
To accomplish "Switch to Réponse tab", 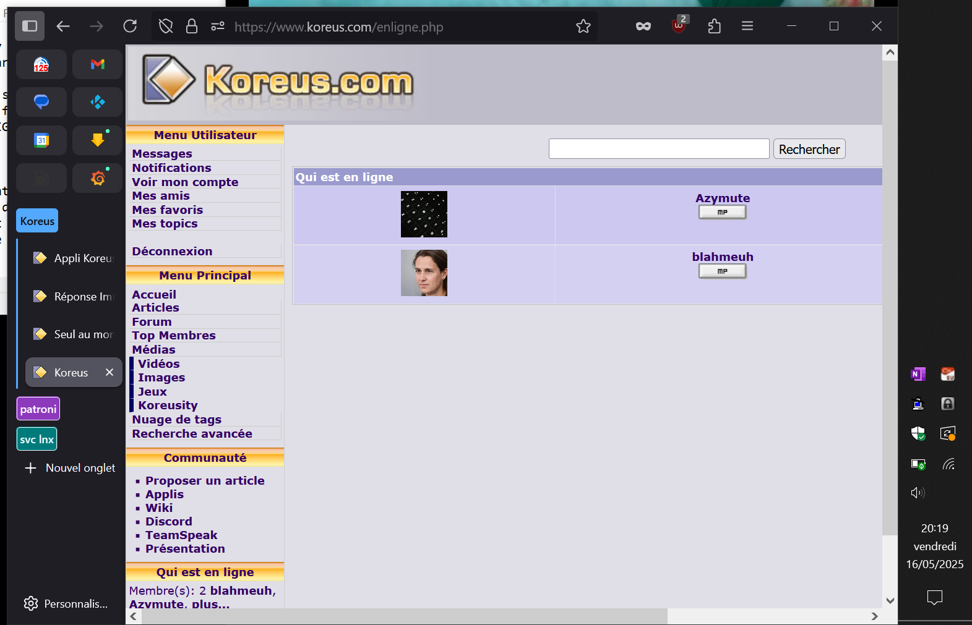I will click(74, 297).
